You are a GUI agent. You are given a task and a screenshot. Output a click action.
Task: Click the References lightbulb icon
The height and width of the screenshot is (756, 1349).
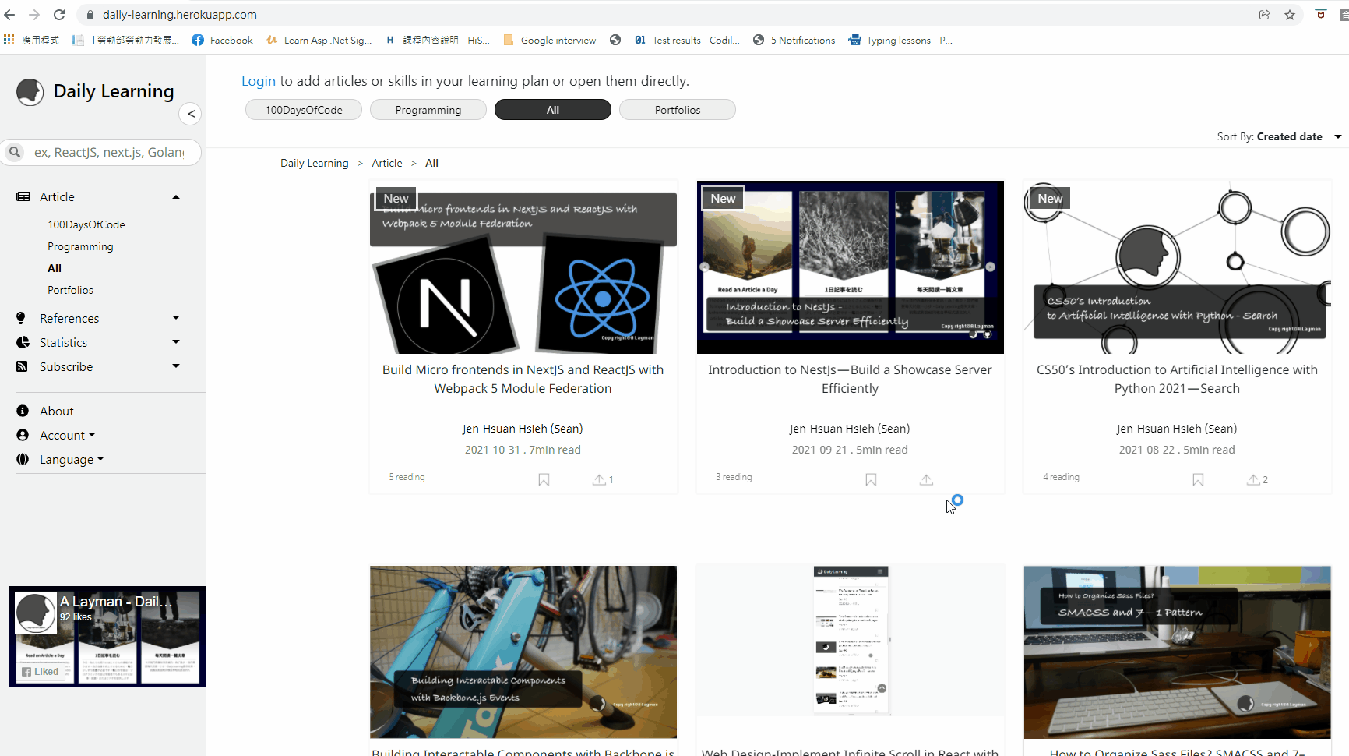[22, 318]
